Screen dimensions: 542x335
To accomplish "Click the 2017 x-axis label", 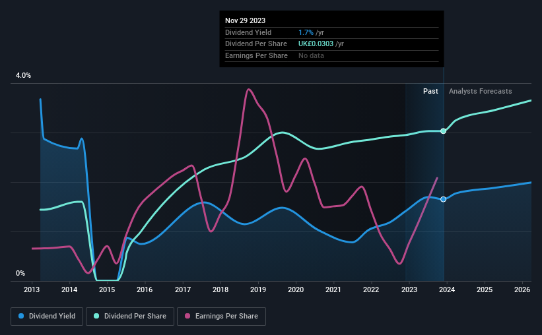I will point(183,289).
